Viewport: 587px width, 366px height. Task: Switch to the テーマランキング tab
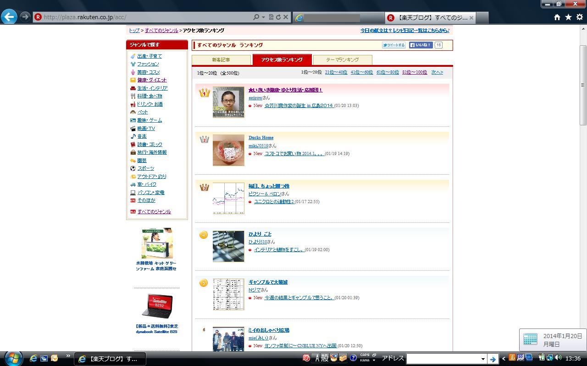coord(342,60)
